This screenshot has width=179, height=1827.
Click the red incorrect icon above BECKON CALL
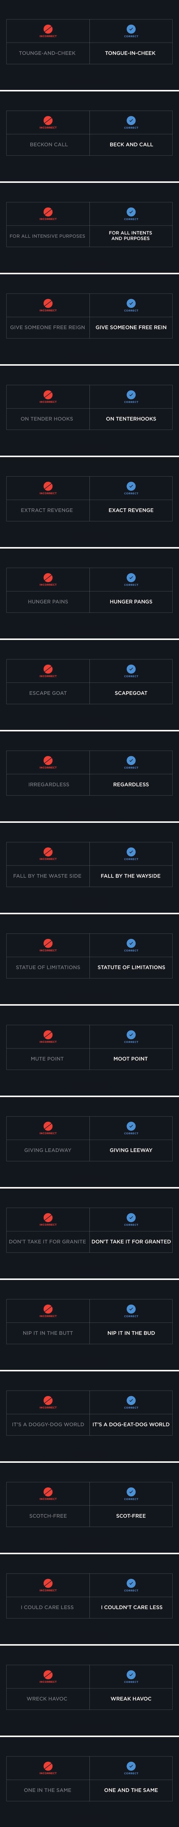pyautogui.click(x=48, y=121)
